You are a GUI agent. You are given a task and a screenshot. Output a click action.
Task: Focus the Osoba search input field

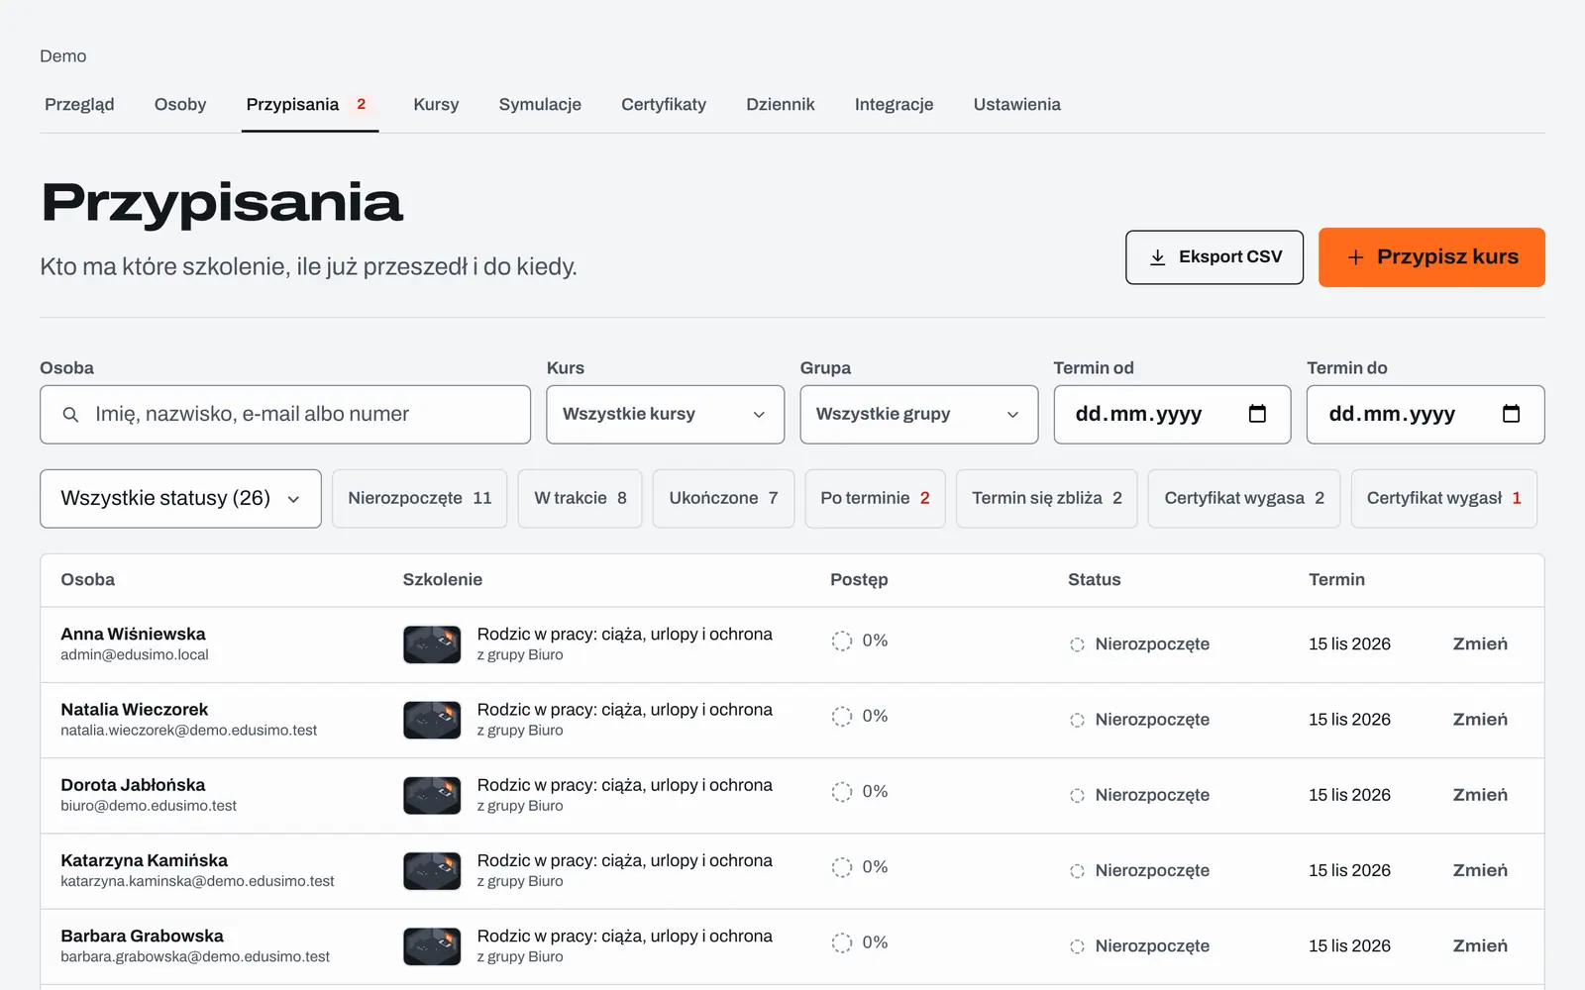pyautogui.click(x=285, y=414)
